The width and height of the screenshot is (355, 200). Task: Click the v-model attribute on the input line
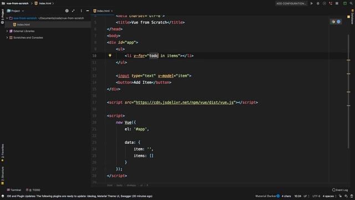coord(165,76)
